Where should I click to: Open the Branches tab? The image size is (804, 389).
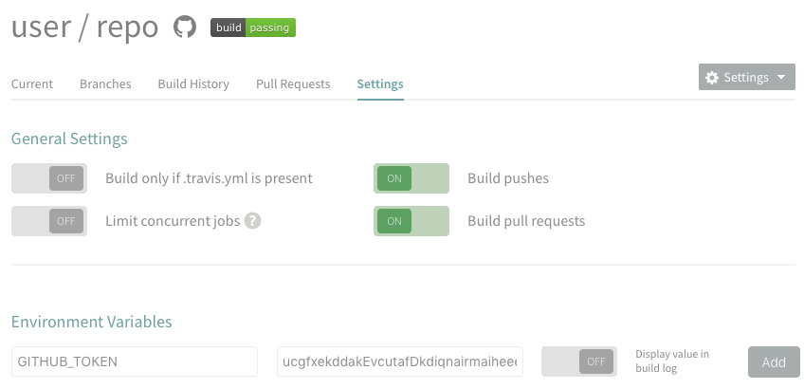point(105,84)
